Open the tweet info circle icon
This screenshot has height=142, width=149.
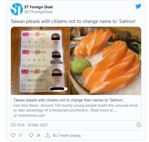(139, 125)
